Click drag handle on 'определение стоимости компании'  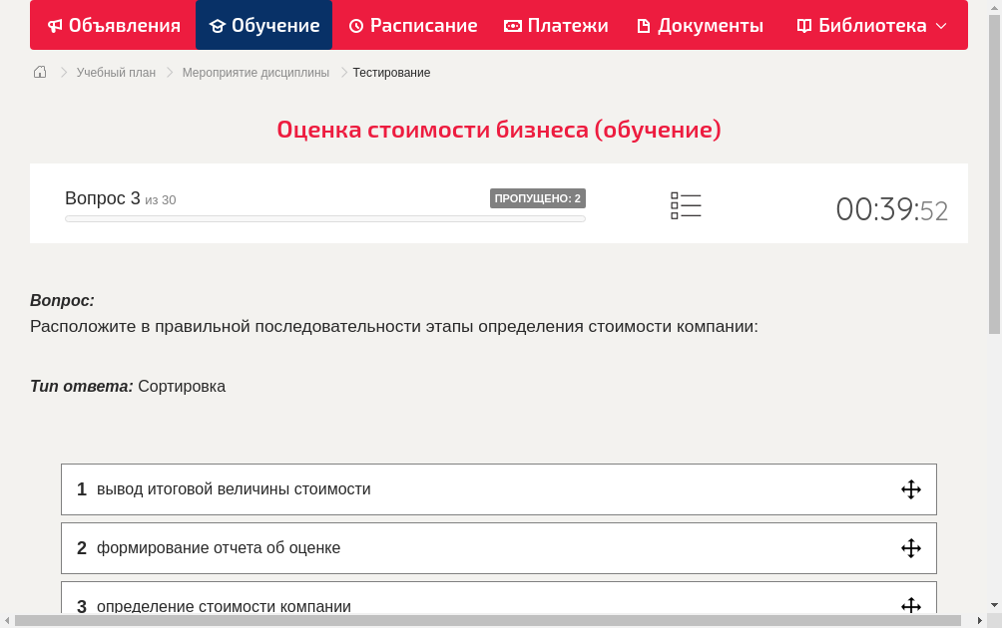point(909,604)
